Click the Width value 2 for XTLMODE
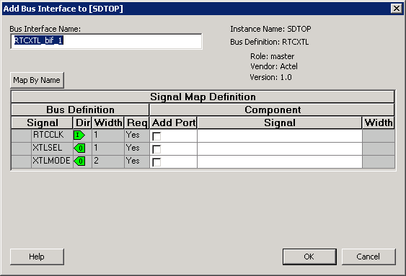Screen dimensions: 406x276 108,161
